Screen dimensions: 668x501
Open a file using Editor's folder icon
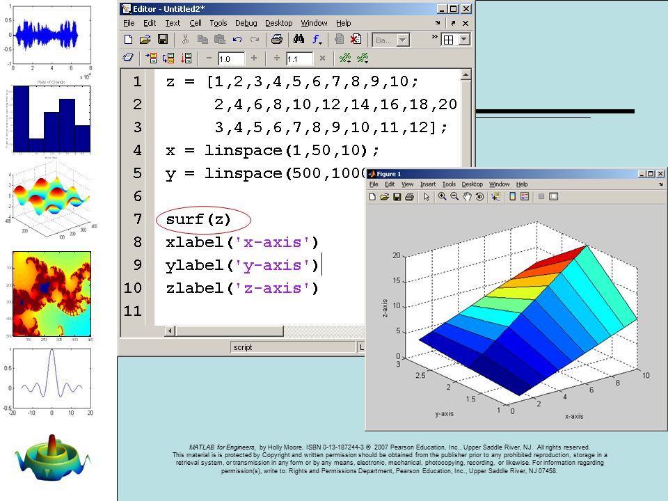[145, 40]
